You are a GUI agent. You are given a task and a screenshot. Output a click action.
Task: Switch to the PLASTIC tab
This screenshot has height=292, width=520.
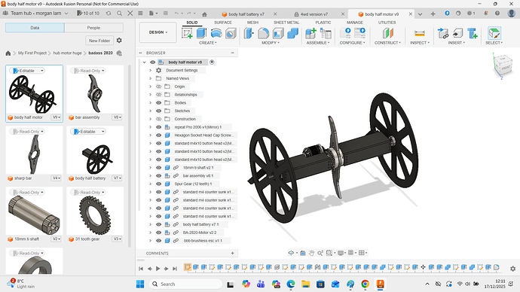coord(323,23)
